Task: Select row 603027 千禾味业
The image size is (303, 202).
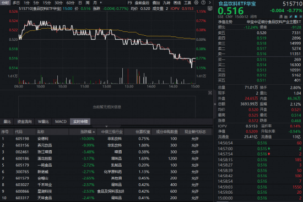Action: click(106, 185)
